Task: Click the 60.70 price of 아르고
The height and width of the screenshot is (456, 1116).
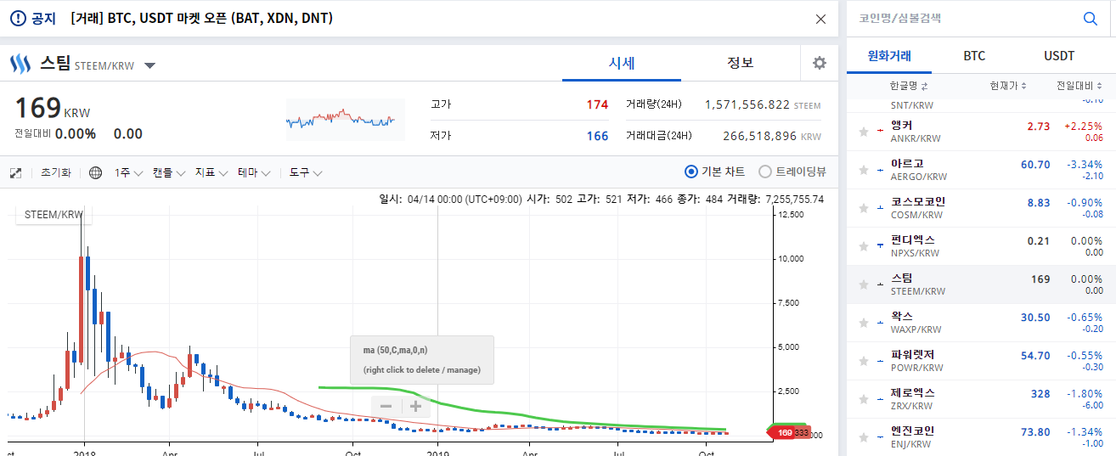Action: (x=1035, y=165)
